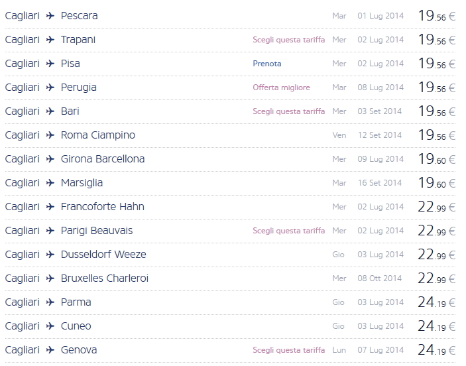Click the airplane icon next to Trapani

pyautogui.click(x=50, y=40)
